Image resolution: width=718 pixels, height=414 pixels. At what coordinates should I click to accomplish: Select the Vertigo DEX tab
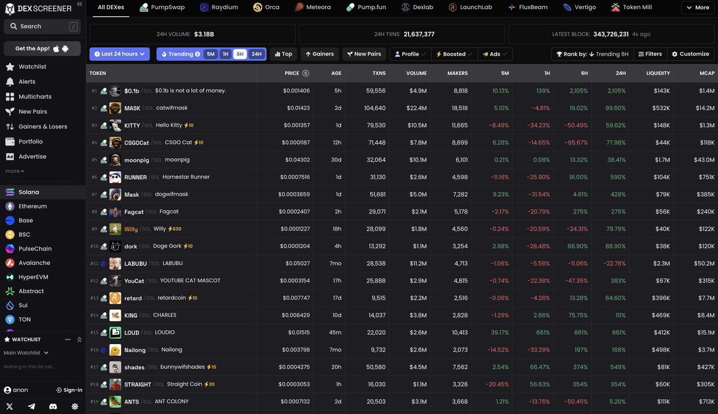coord(579,7)
